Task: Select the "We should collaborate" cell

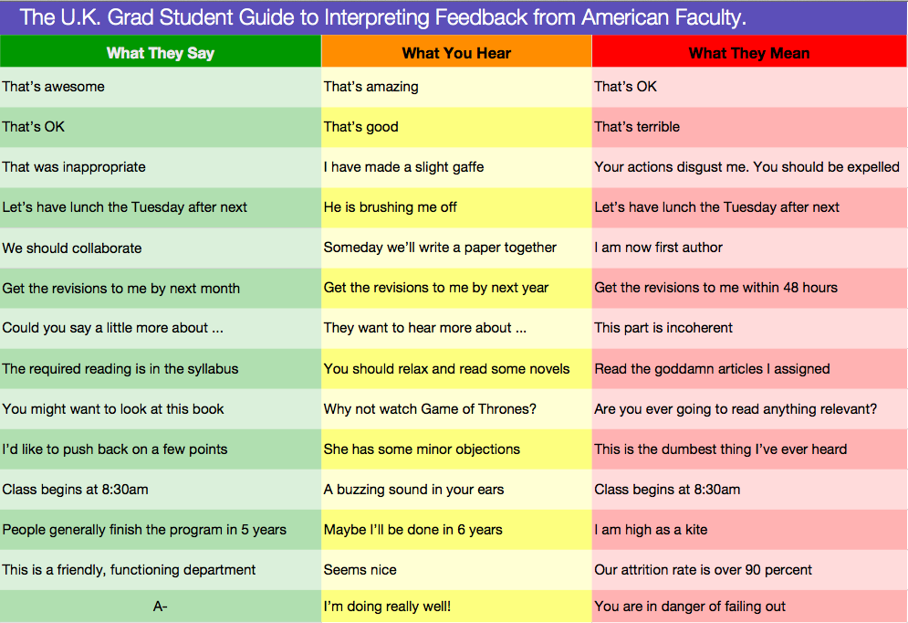Action: (x=72, y=248)
